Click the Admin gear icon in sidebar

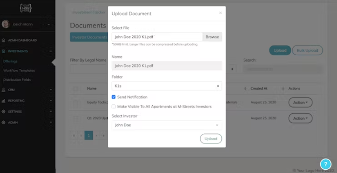click(4, 122)
